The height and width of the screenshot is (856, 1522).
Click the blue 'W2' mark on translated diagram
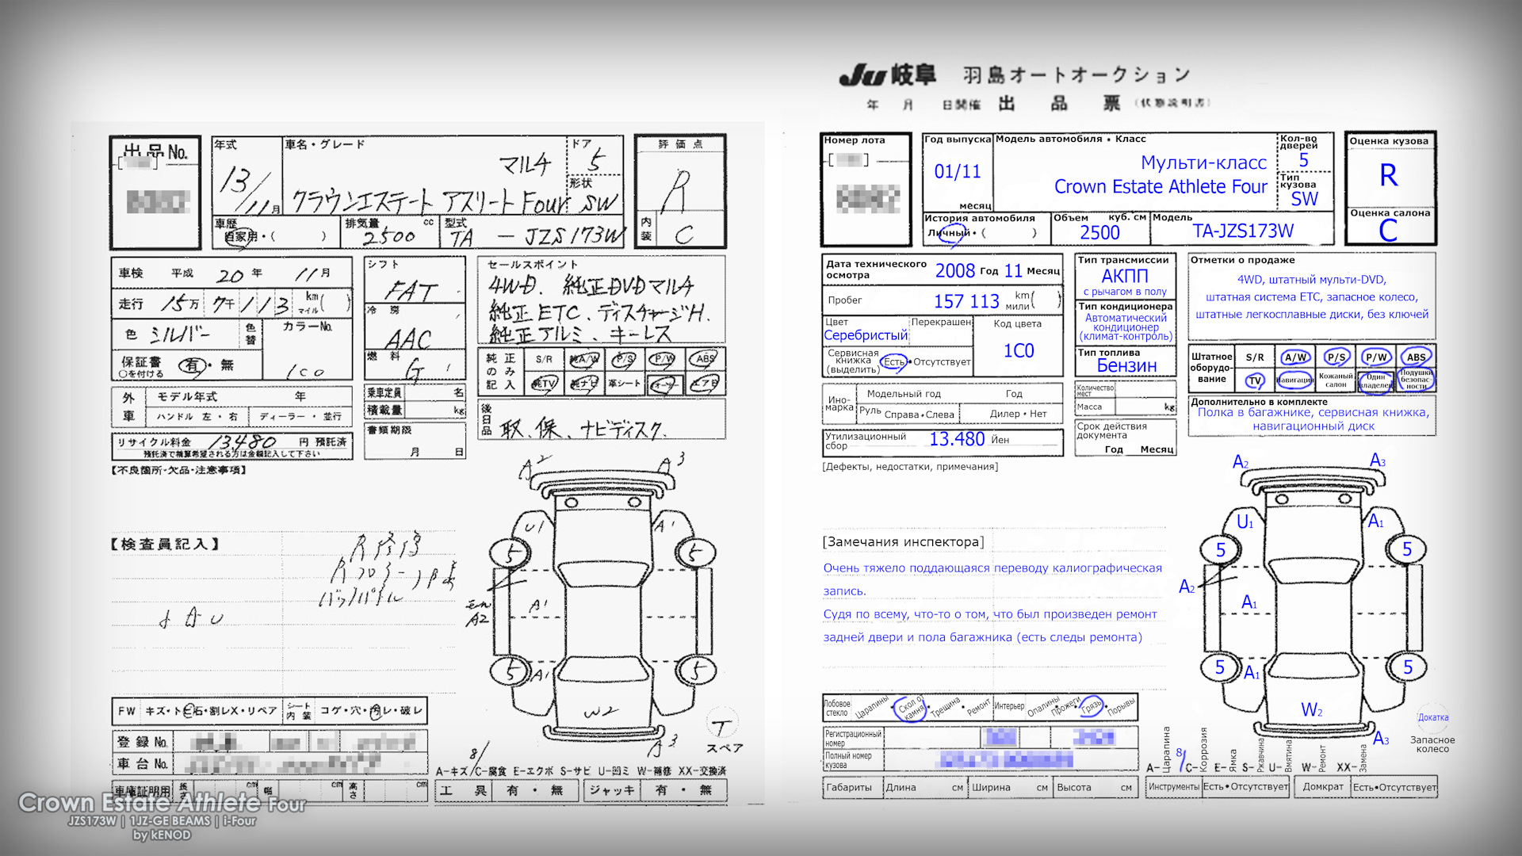1312,710
